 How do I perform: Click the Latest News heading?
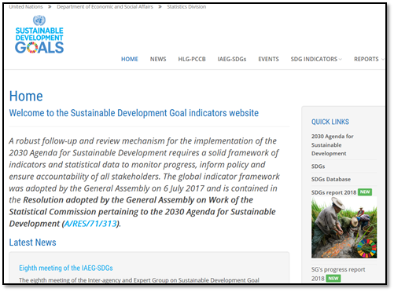(x=32, y=243)
